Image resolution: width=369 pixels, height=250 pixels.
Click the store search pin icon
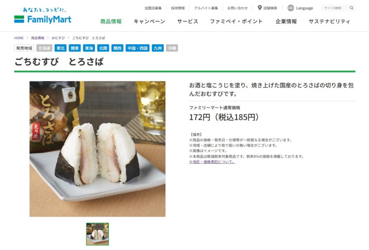[x=260, y=8]
